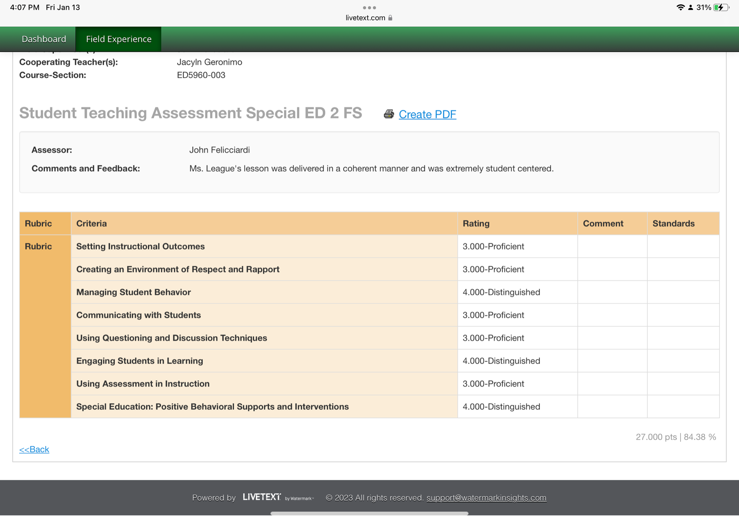Click the Standards column header
The width and height of the screenshot is (739, 516).
[x=673, y=223]
